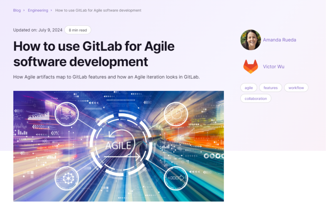The image size is (326, 217).
Task: Click the GitLab fox logo beside Victor Wu
Action: point(251,67)
